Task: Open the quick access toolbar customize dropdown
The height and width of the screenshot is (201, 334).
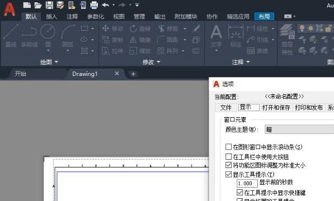Action: [137, 5]
